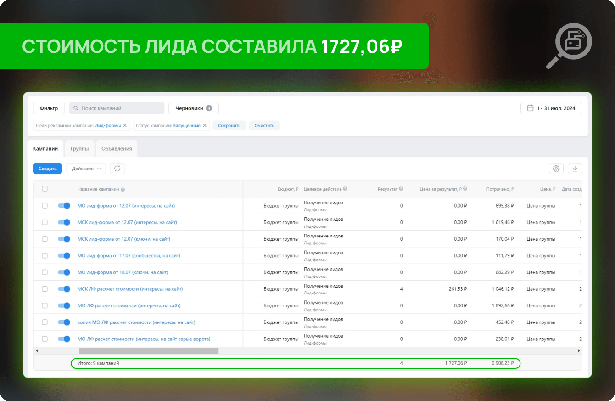Check box for МО лид-форма от 18.07
The height and width of the screenshot is (401, 615).
45,272
